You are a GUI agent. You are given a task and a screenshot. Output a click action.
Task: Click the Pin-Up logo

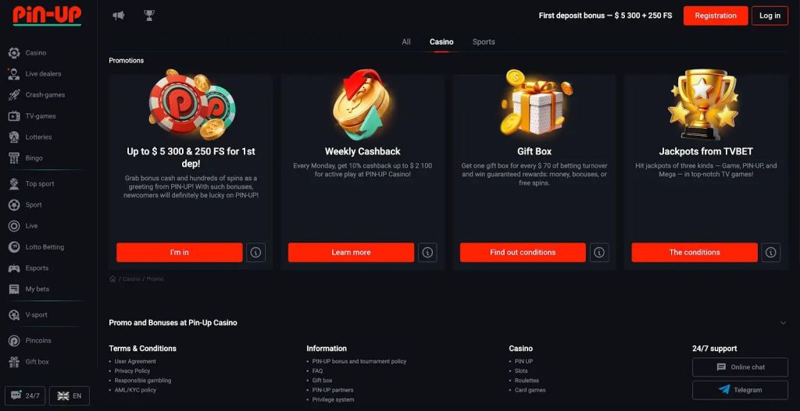tap(47, 16)
